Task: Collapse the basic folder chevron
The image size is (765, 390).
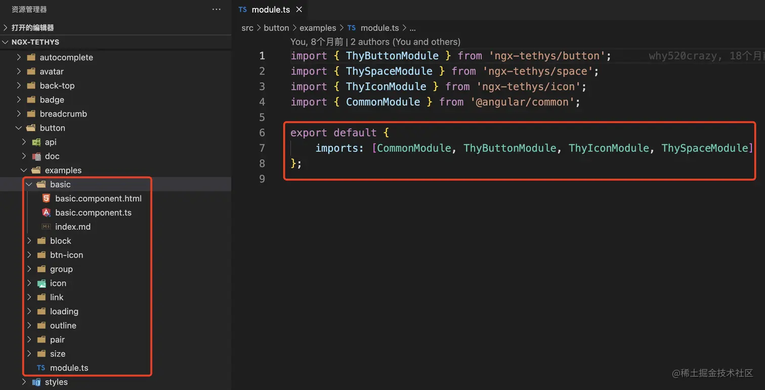Action: [29, 184]
